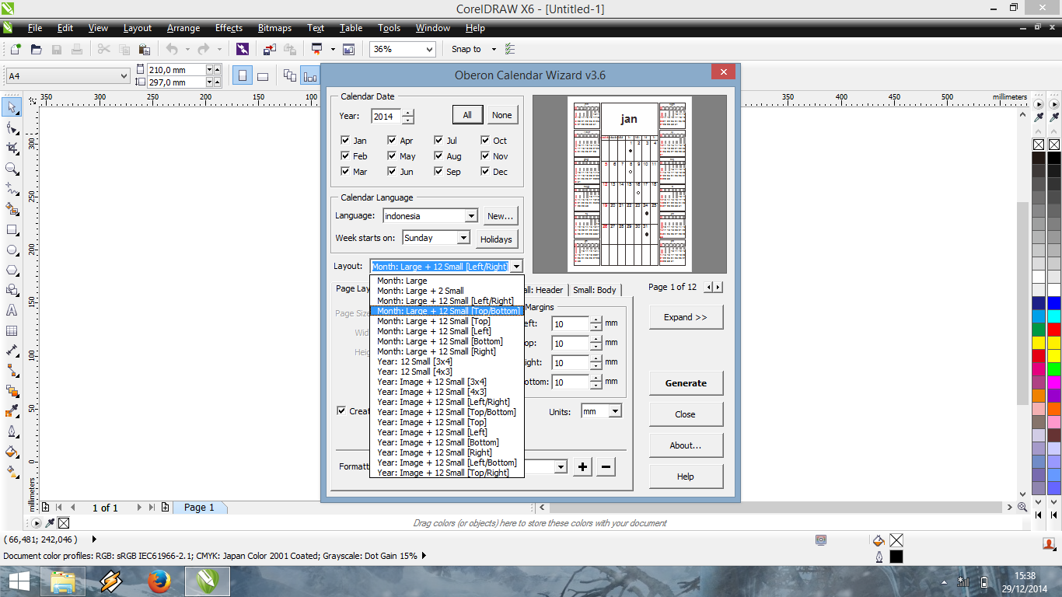The image size is (1062, 597).
Task: Select Landscape orientation button
Action: click(x=263, y=75)
